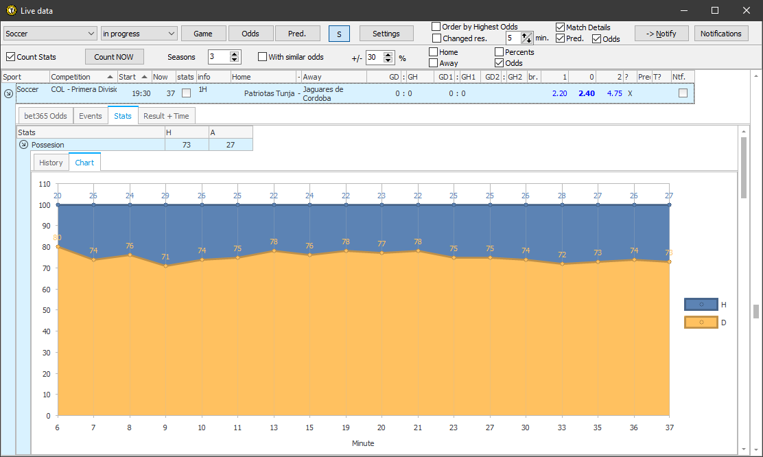This screenshot has height=457, width=763.
Task: Click blue H legend swatch
Action: point(701,304)
